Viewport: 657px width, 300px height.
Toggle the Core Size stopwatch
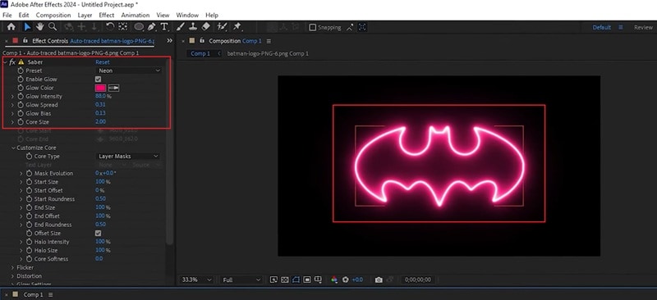21,122
